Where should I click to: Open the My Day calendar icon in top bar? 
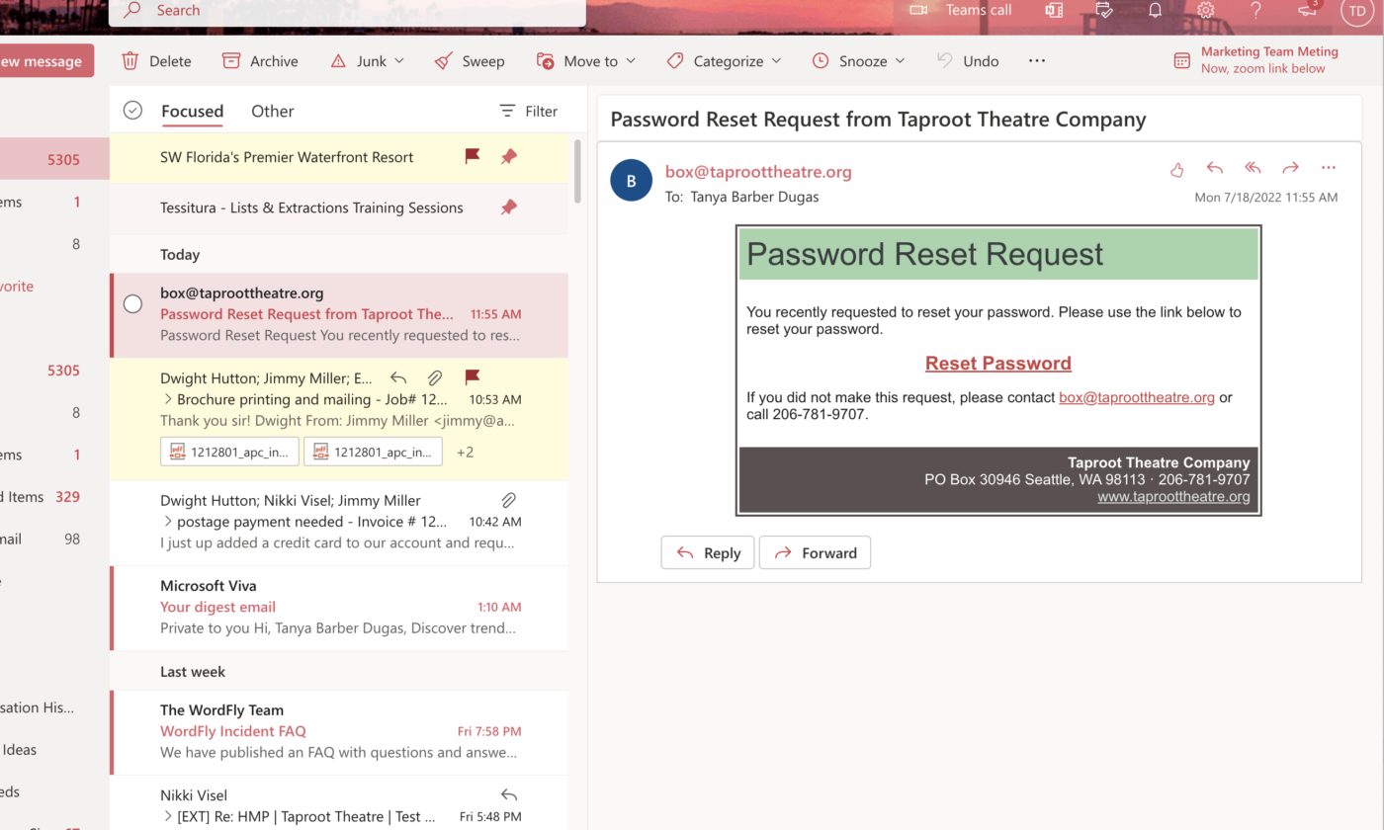(x=1104, y=10)
